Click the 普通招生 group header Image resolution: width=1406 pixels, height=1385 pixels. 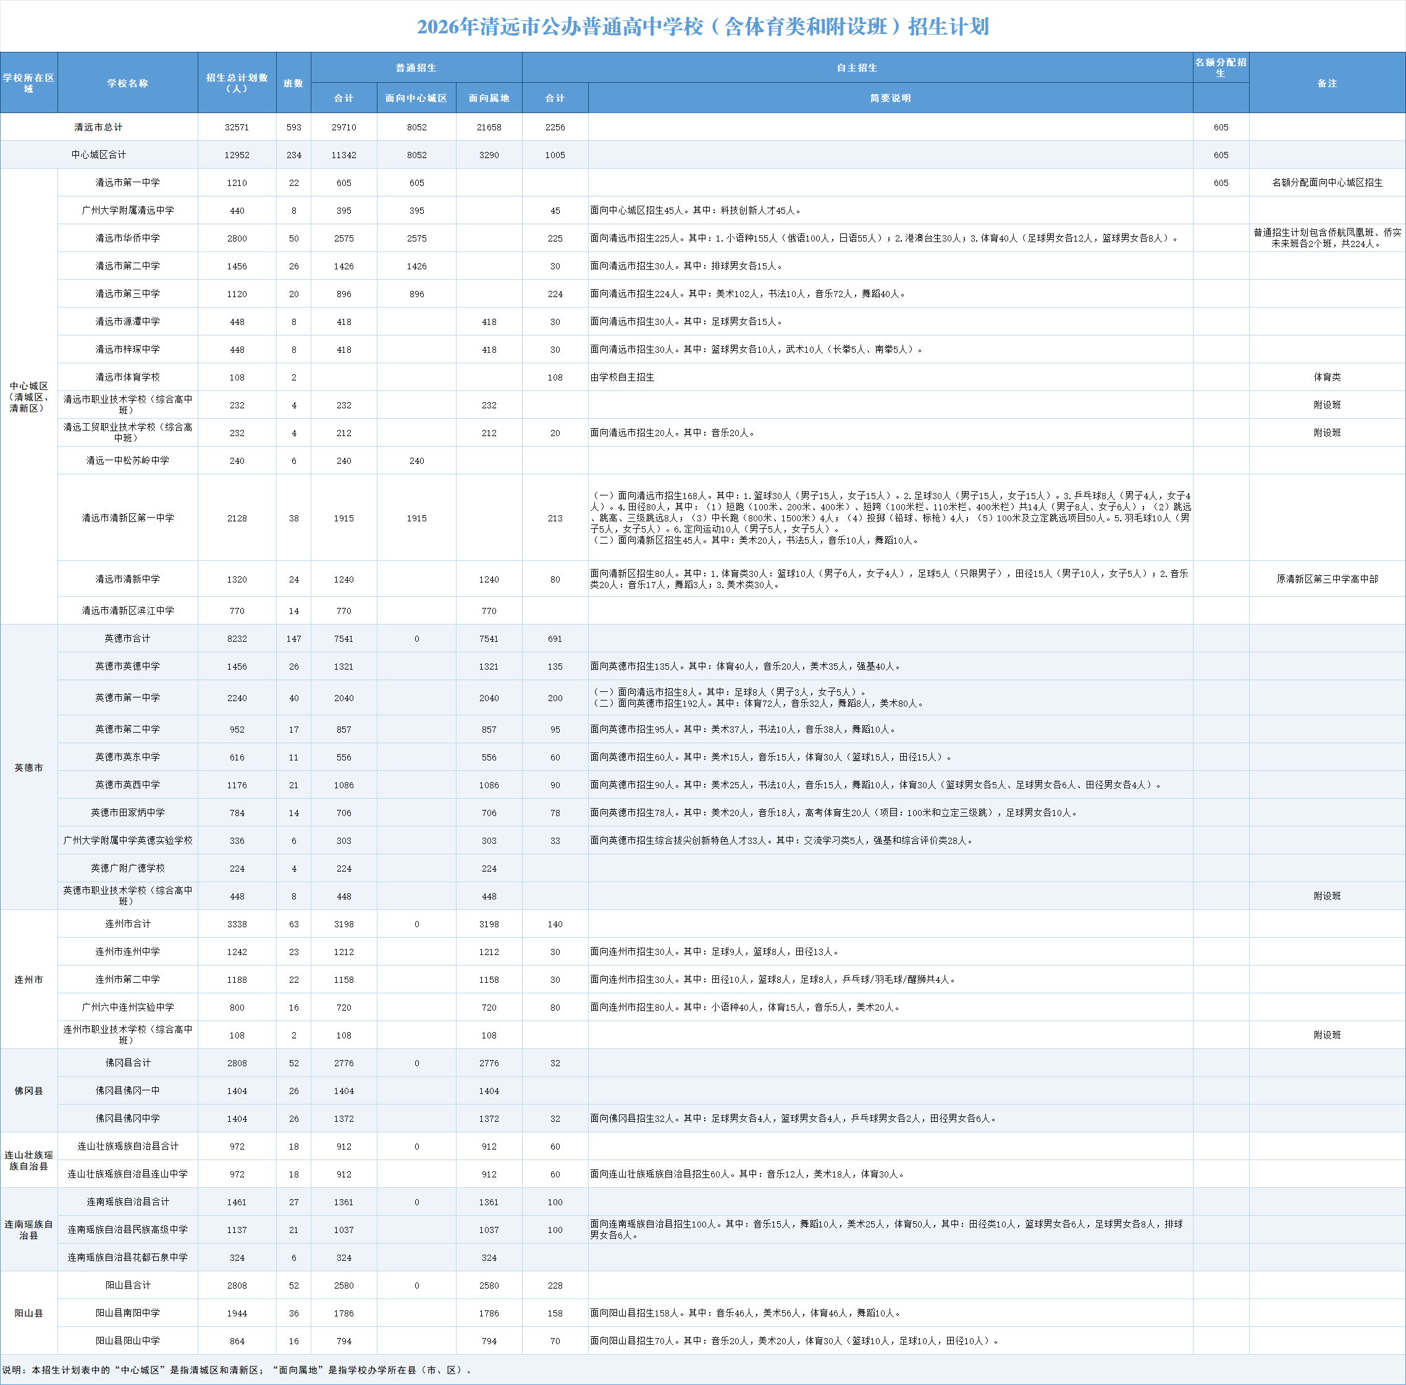[x=416, y=68]
